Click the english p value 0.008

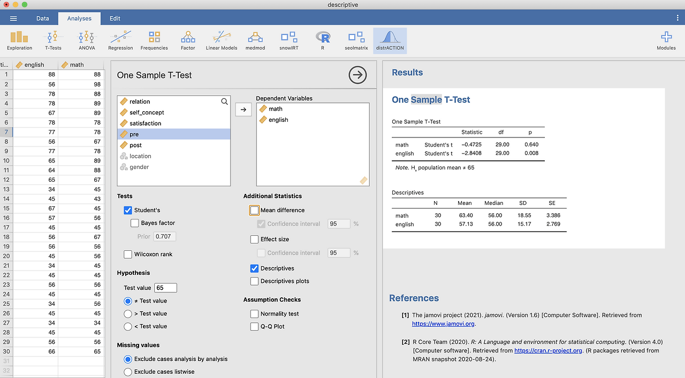531,153
